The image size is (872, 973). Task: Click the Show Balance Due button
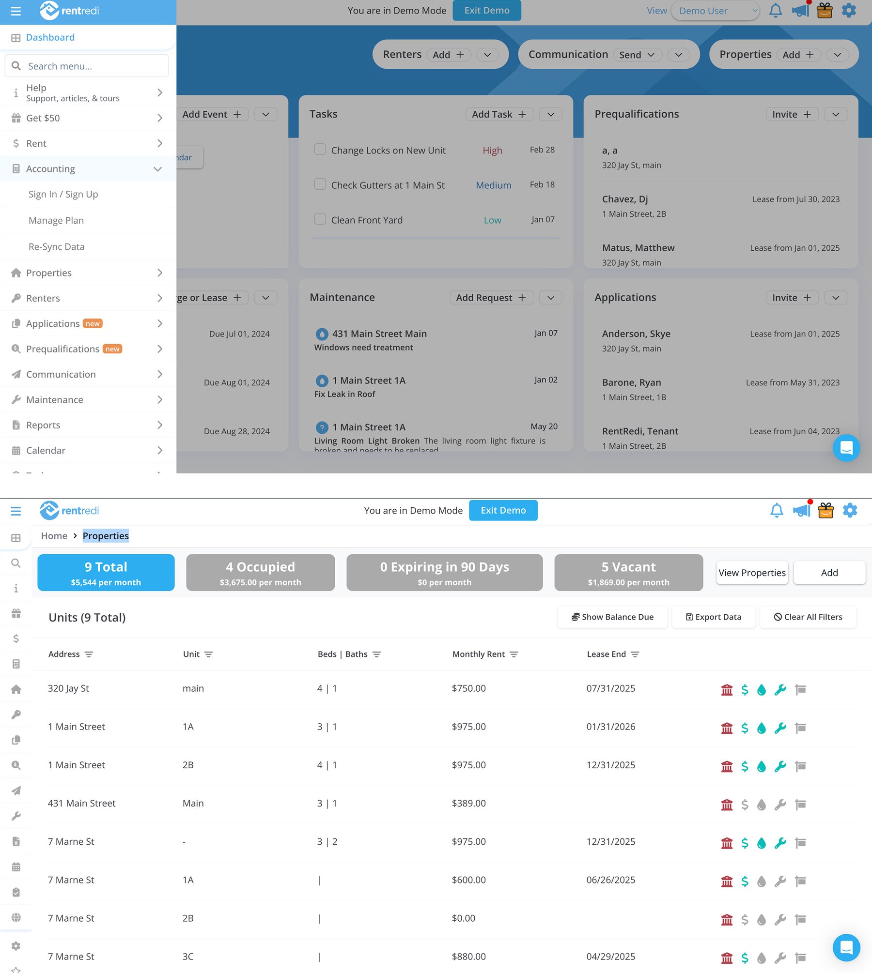[x=612, y=617]
